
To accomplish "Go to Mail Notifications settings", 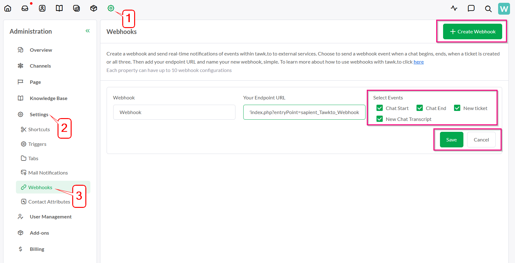I will [48, 173].
